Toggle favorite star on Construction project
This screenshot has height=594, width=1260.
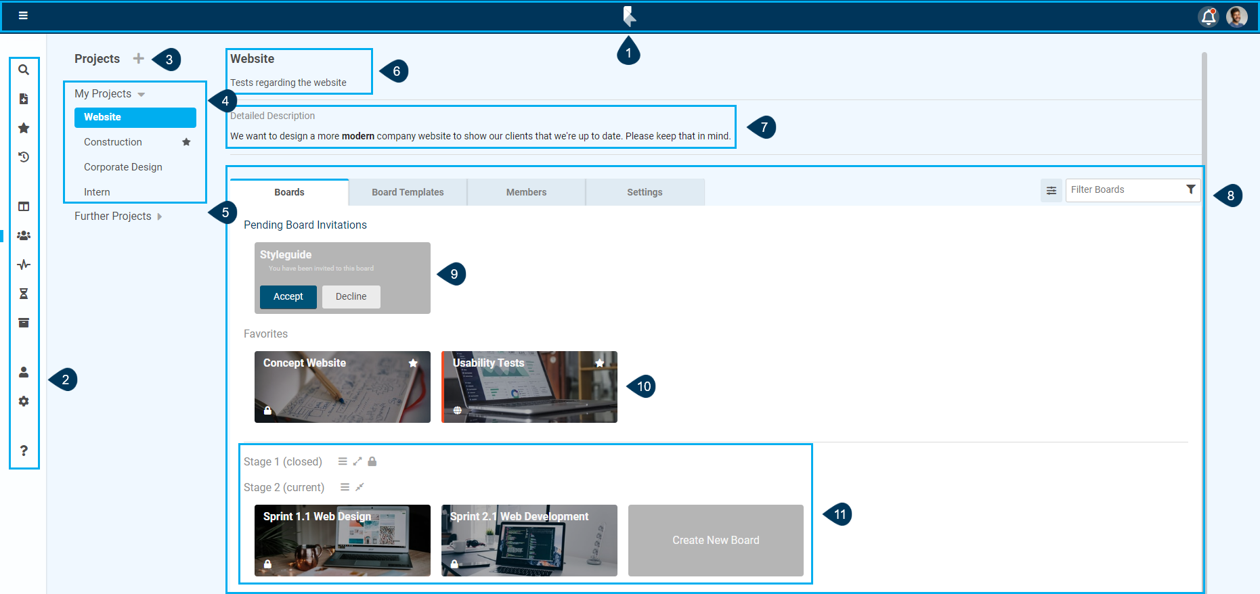coord(186,142)
